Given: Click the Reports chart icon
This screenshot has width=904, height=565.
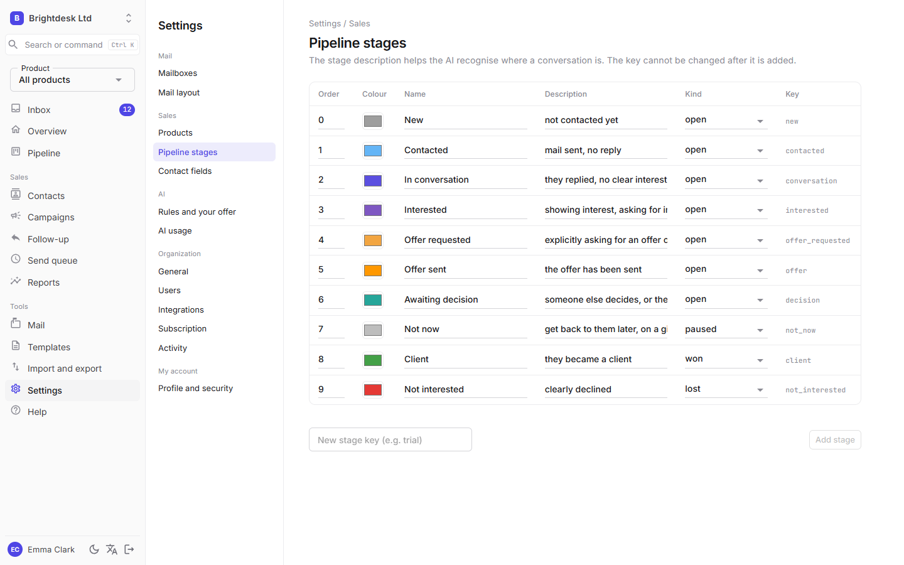Looking at the screenshot, I should [x=16, y=281].
